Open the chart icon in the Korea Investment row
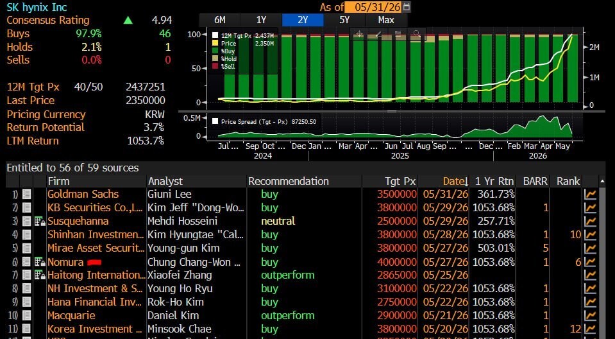This screenshot has width=615, height=339. [x=590, y=329]
